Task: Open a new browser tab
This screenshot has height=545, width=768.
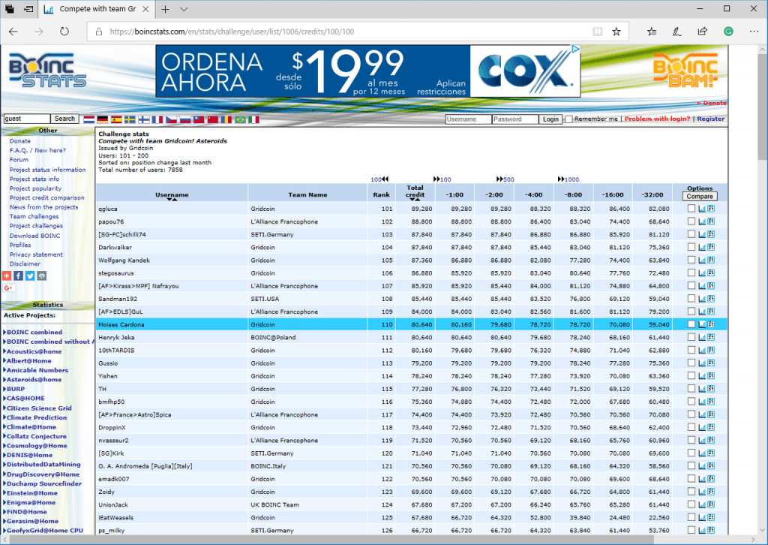Action: [166, 9]
